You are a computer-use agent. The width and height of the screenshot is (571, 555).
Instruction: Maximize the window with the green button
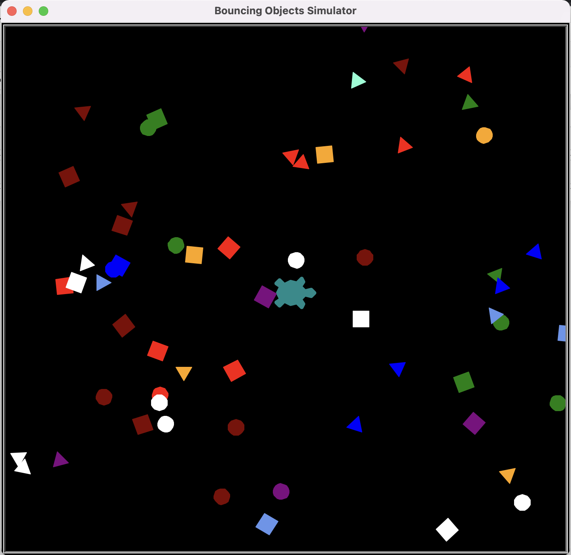pos(43,11)
